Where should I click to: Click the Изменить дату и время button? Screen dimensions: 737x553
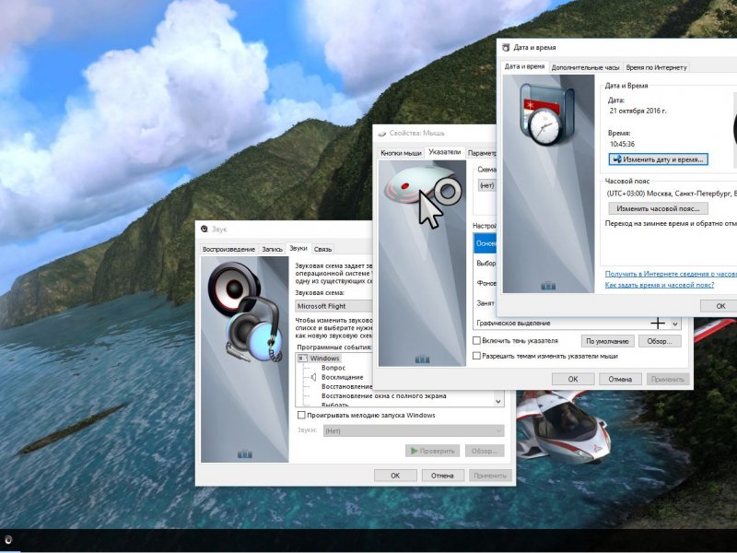(659, 159)
